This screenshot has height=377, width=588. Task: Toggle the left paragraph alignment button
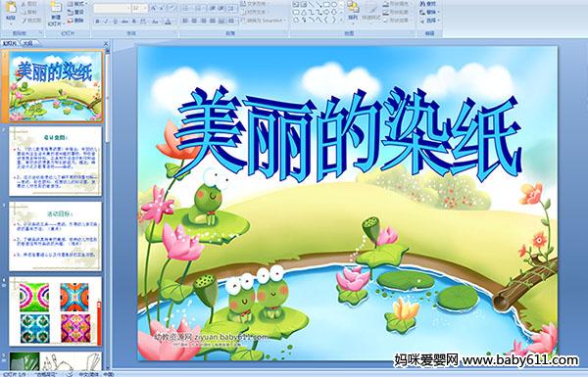pos(185,21)
